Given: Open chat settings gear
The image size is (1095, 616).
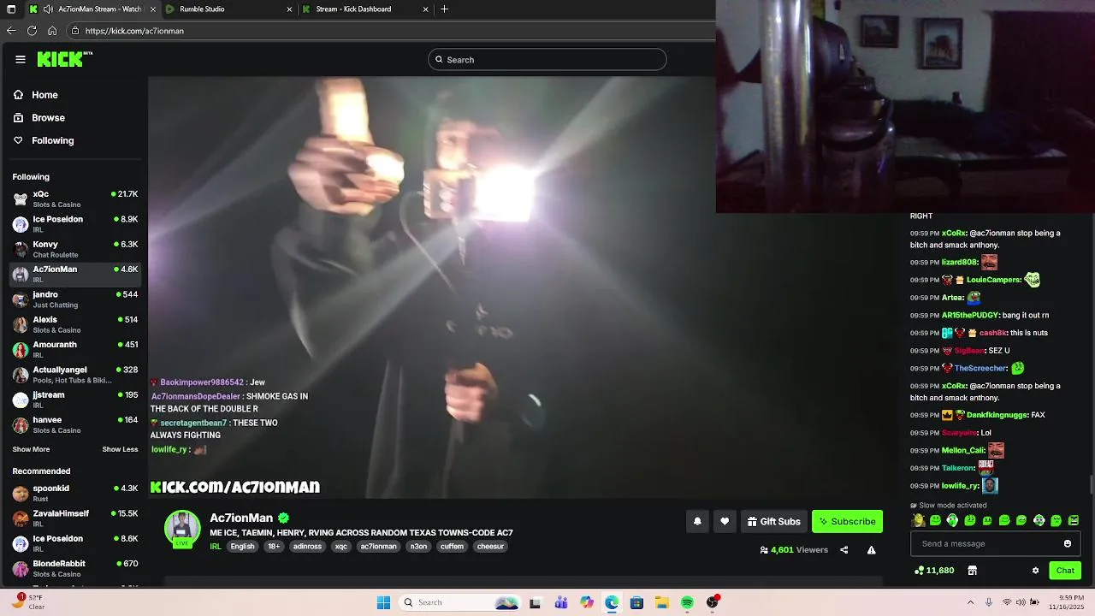Looking at the screenshot, I should coord(1035,571).
